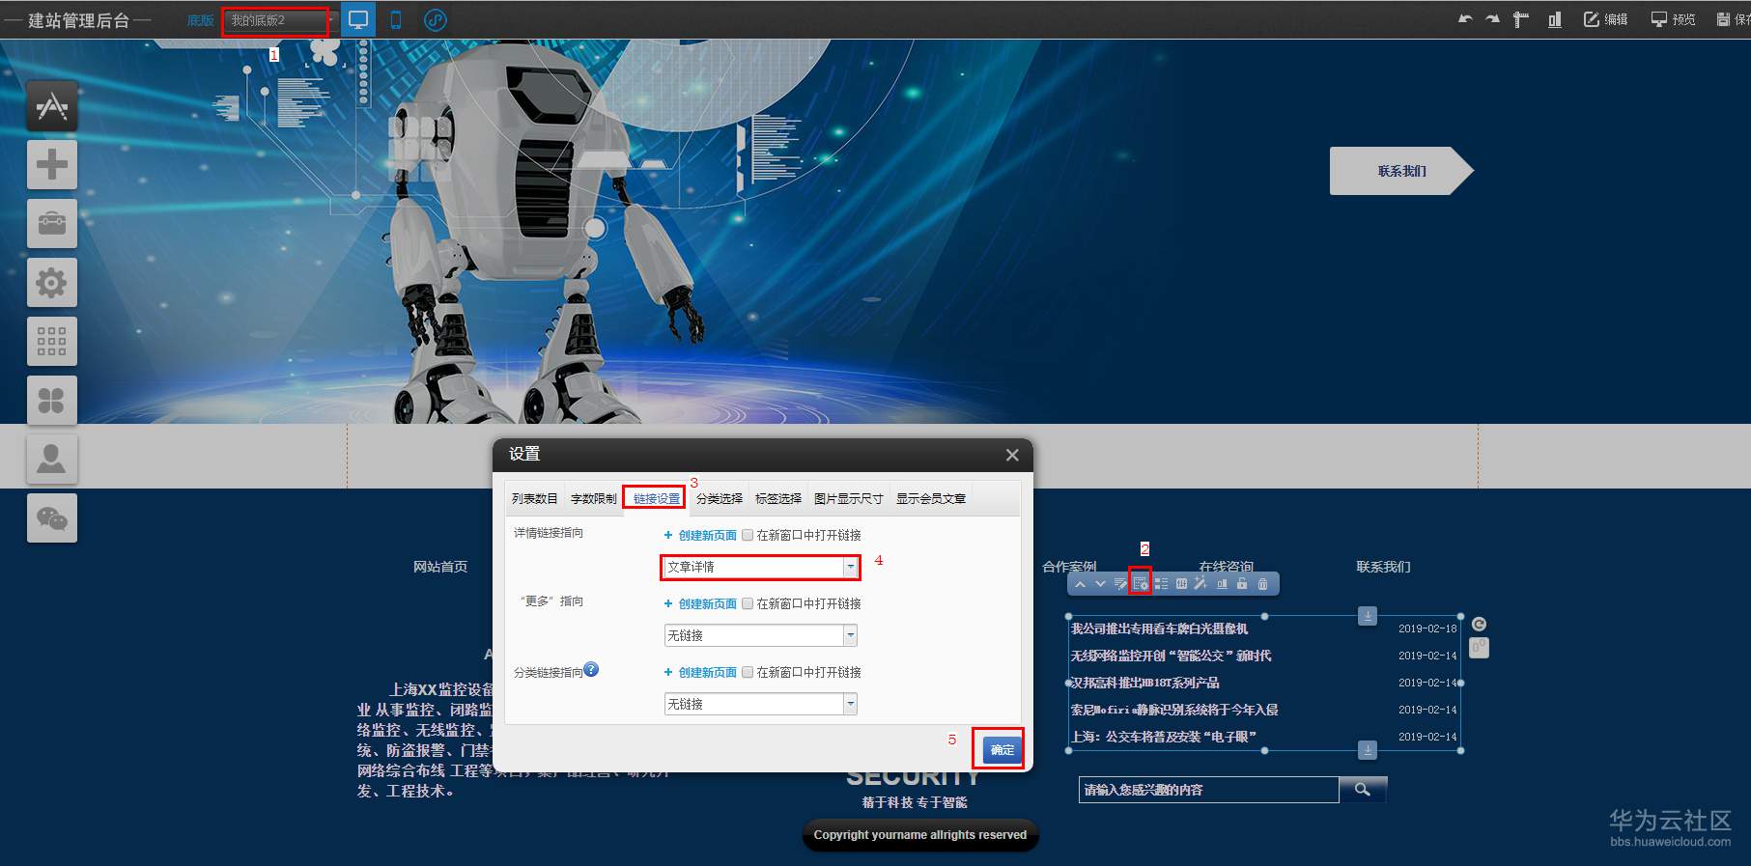Screen dimensions: 1751x866
Task: Open the four-leaf clover sidebar icon
Action: tap(52, 401)
